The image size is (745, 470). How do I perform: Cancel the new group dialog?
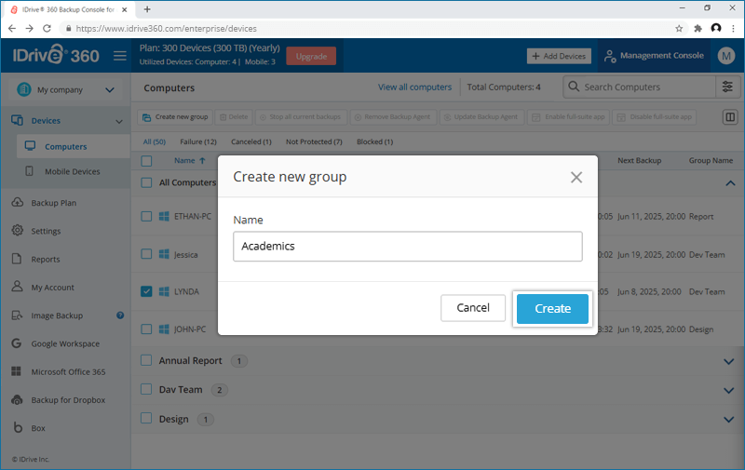[x=473, y=308]
